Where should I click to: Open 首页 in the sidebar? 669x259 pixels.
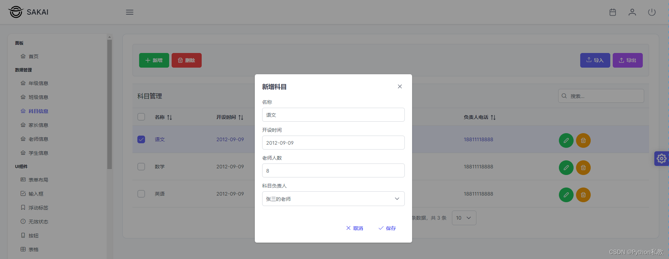pyautogui.click(x=34, y=56)
